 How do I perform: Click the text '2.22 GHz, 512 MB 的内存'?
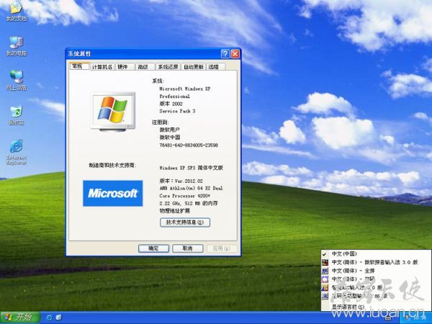pos(189,203)
